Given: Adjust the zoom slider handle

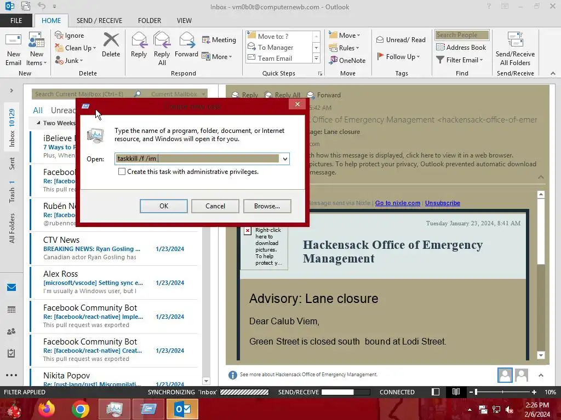Looking at the screenshot, I should pyautogui.click(x=476, y=392).
